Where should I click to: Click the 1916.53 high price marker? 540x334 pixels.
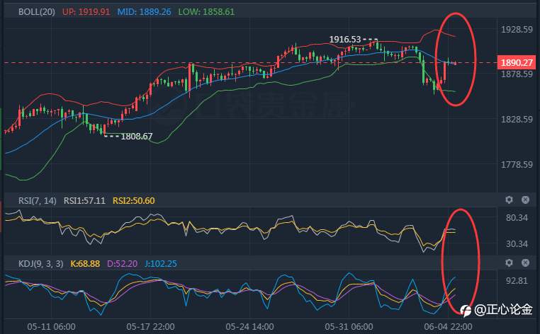(344, 40)
